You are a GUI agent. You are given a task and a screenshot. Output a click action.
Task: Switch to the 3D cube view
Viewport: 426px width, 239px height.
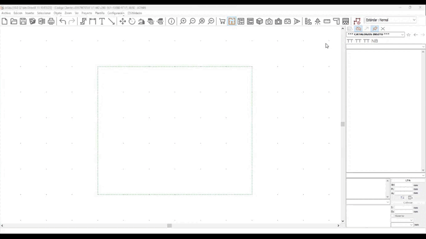pos(259,21)
